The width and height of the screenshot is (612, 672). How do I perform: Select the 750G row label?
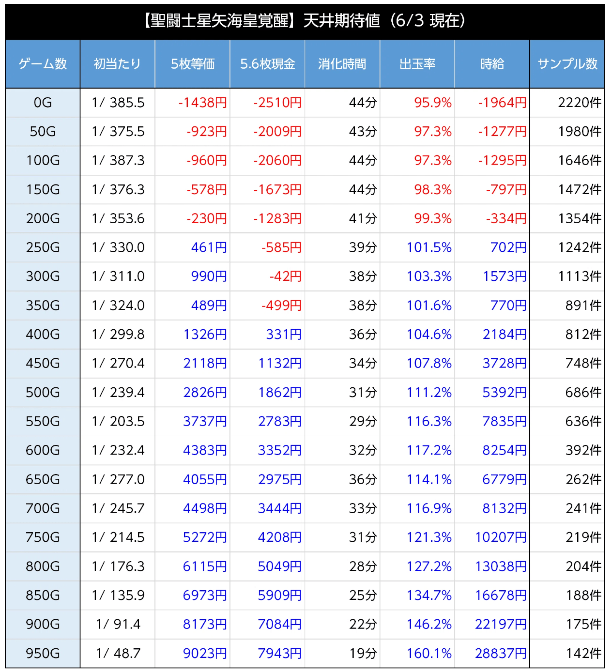click(x=43, y=537)
